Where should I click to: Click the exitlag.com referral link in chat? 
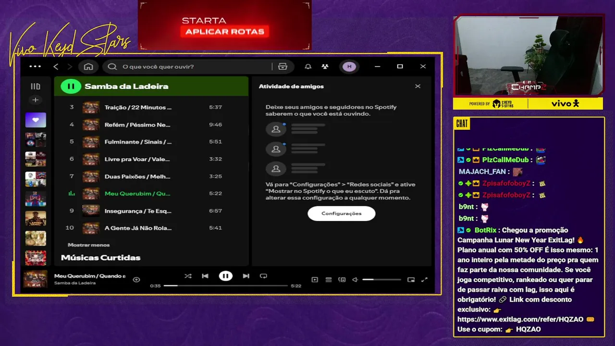520,319
